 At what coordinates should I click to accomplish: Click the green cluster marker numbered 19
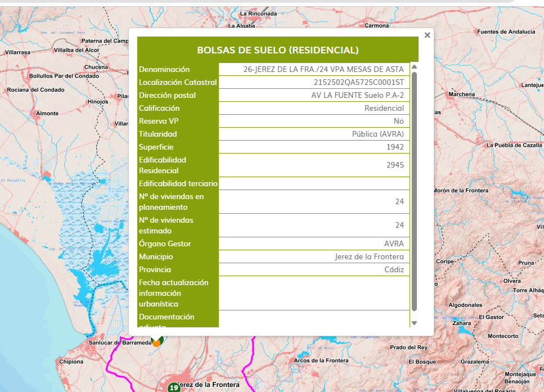[174, 387]
